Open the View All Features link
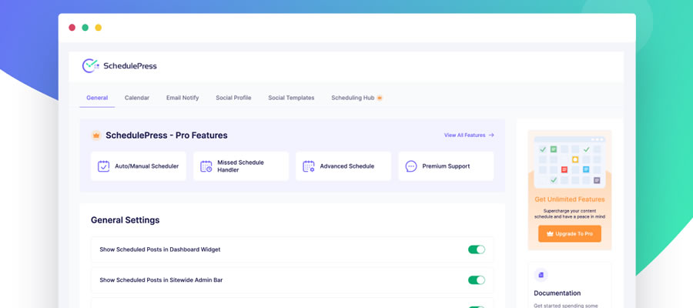Screen dimensions: 693x308 click(469, 136)
